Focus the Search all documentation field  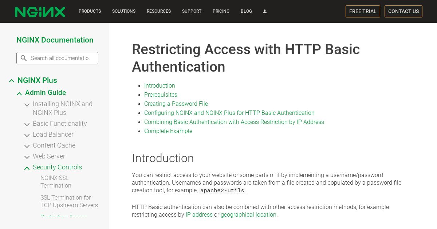point(57,58)
